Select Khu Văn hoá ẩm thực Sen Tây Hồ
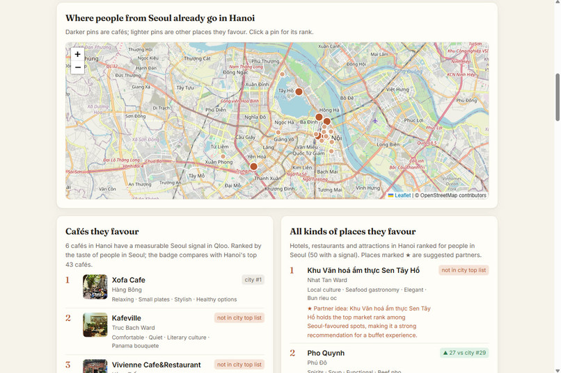Screen dimensions: 561x373 363,270
